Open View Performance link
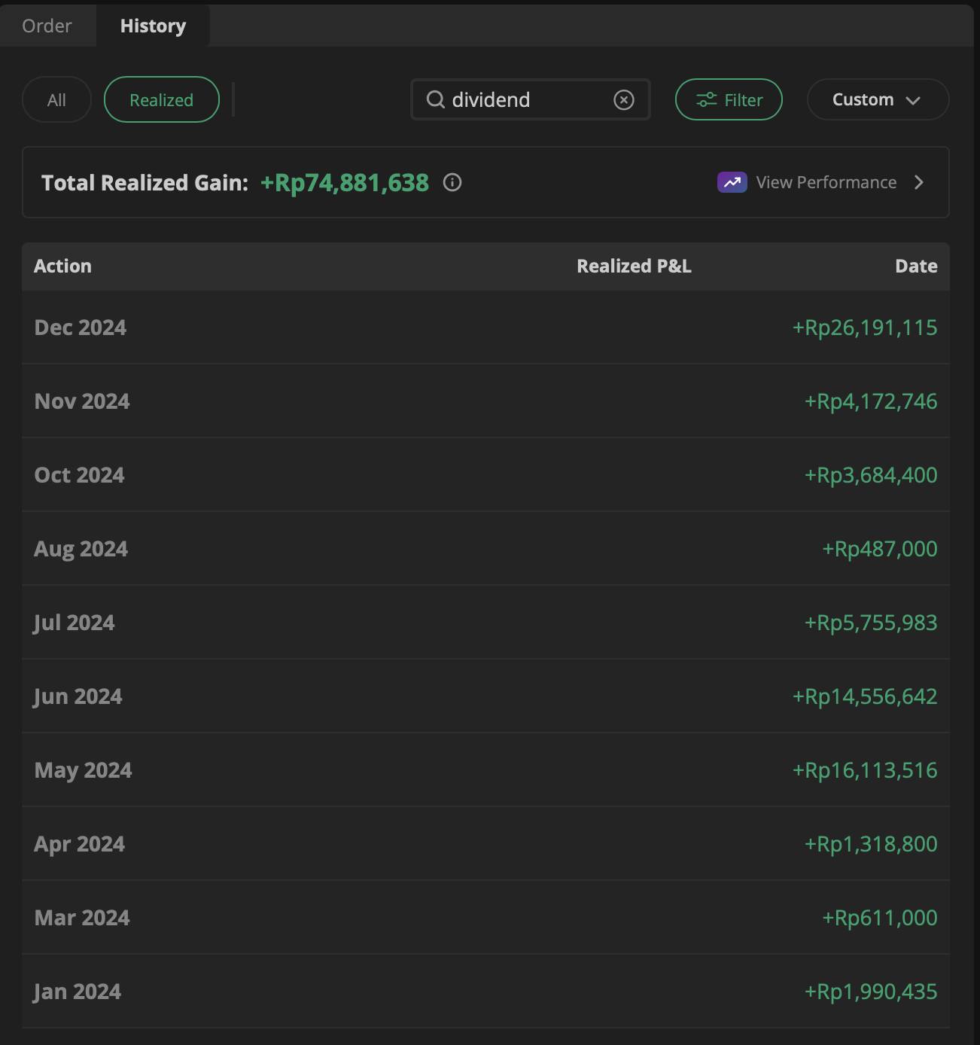This screenshot has height=1045, width=980. tap(826, 183)
